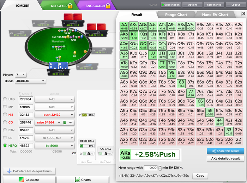
Task: Select UTG radio button
Action: 5,99
